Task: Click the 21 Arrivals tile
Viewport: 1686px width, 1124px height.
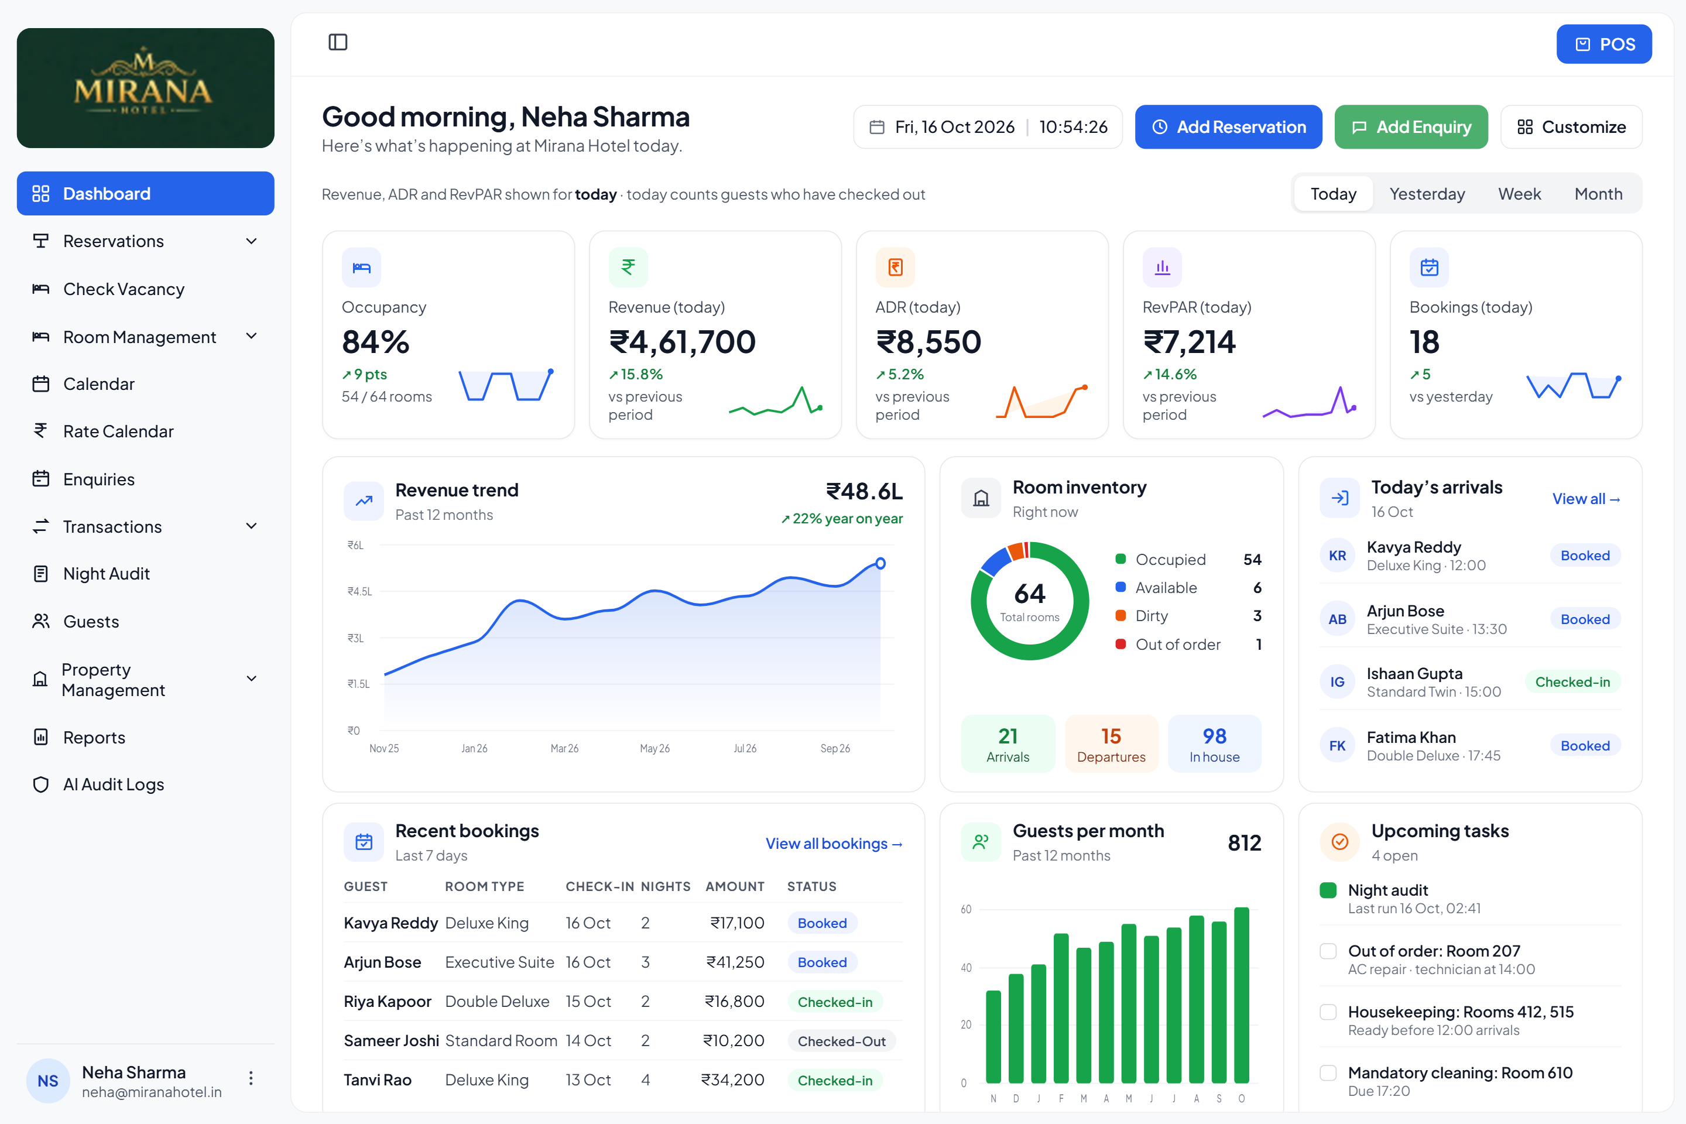Action: coord(1008,743)
